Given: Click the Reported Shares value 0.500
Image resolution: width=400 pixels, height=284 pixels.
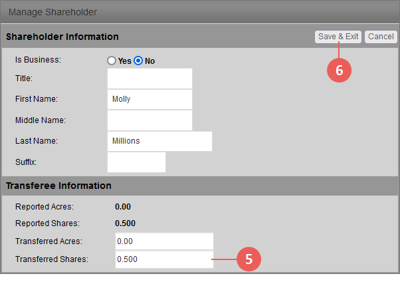Looking at the screenshot, I should pyautogui.click(x=126, y=223).
